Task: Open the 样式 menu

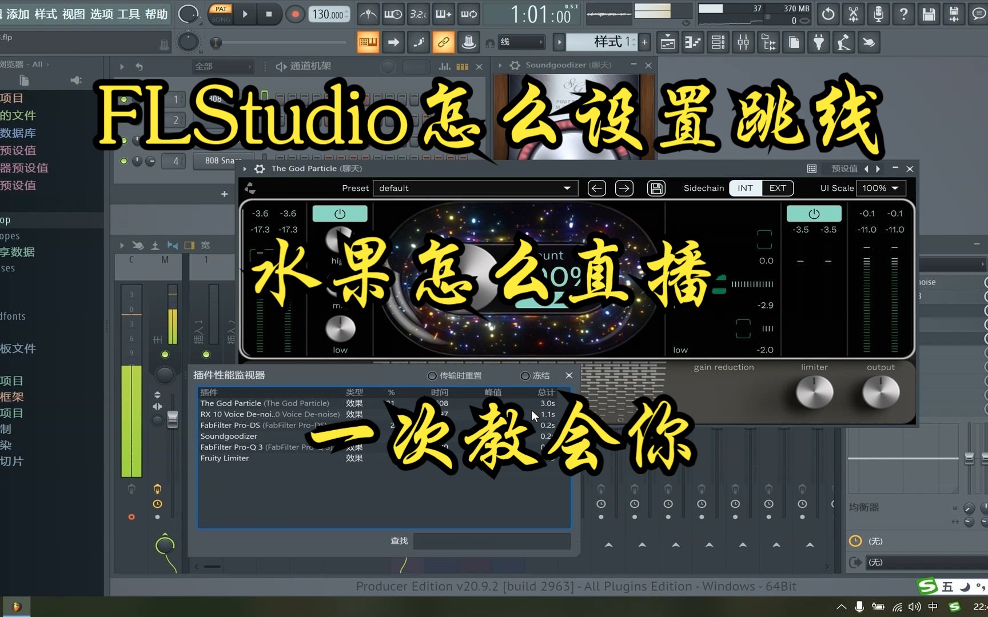Action: [x=46, y=14]
